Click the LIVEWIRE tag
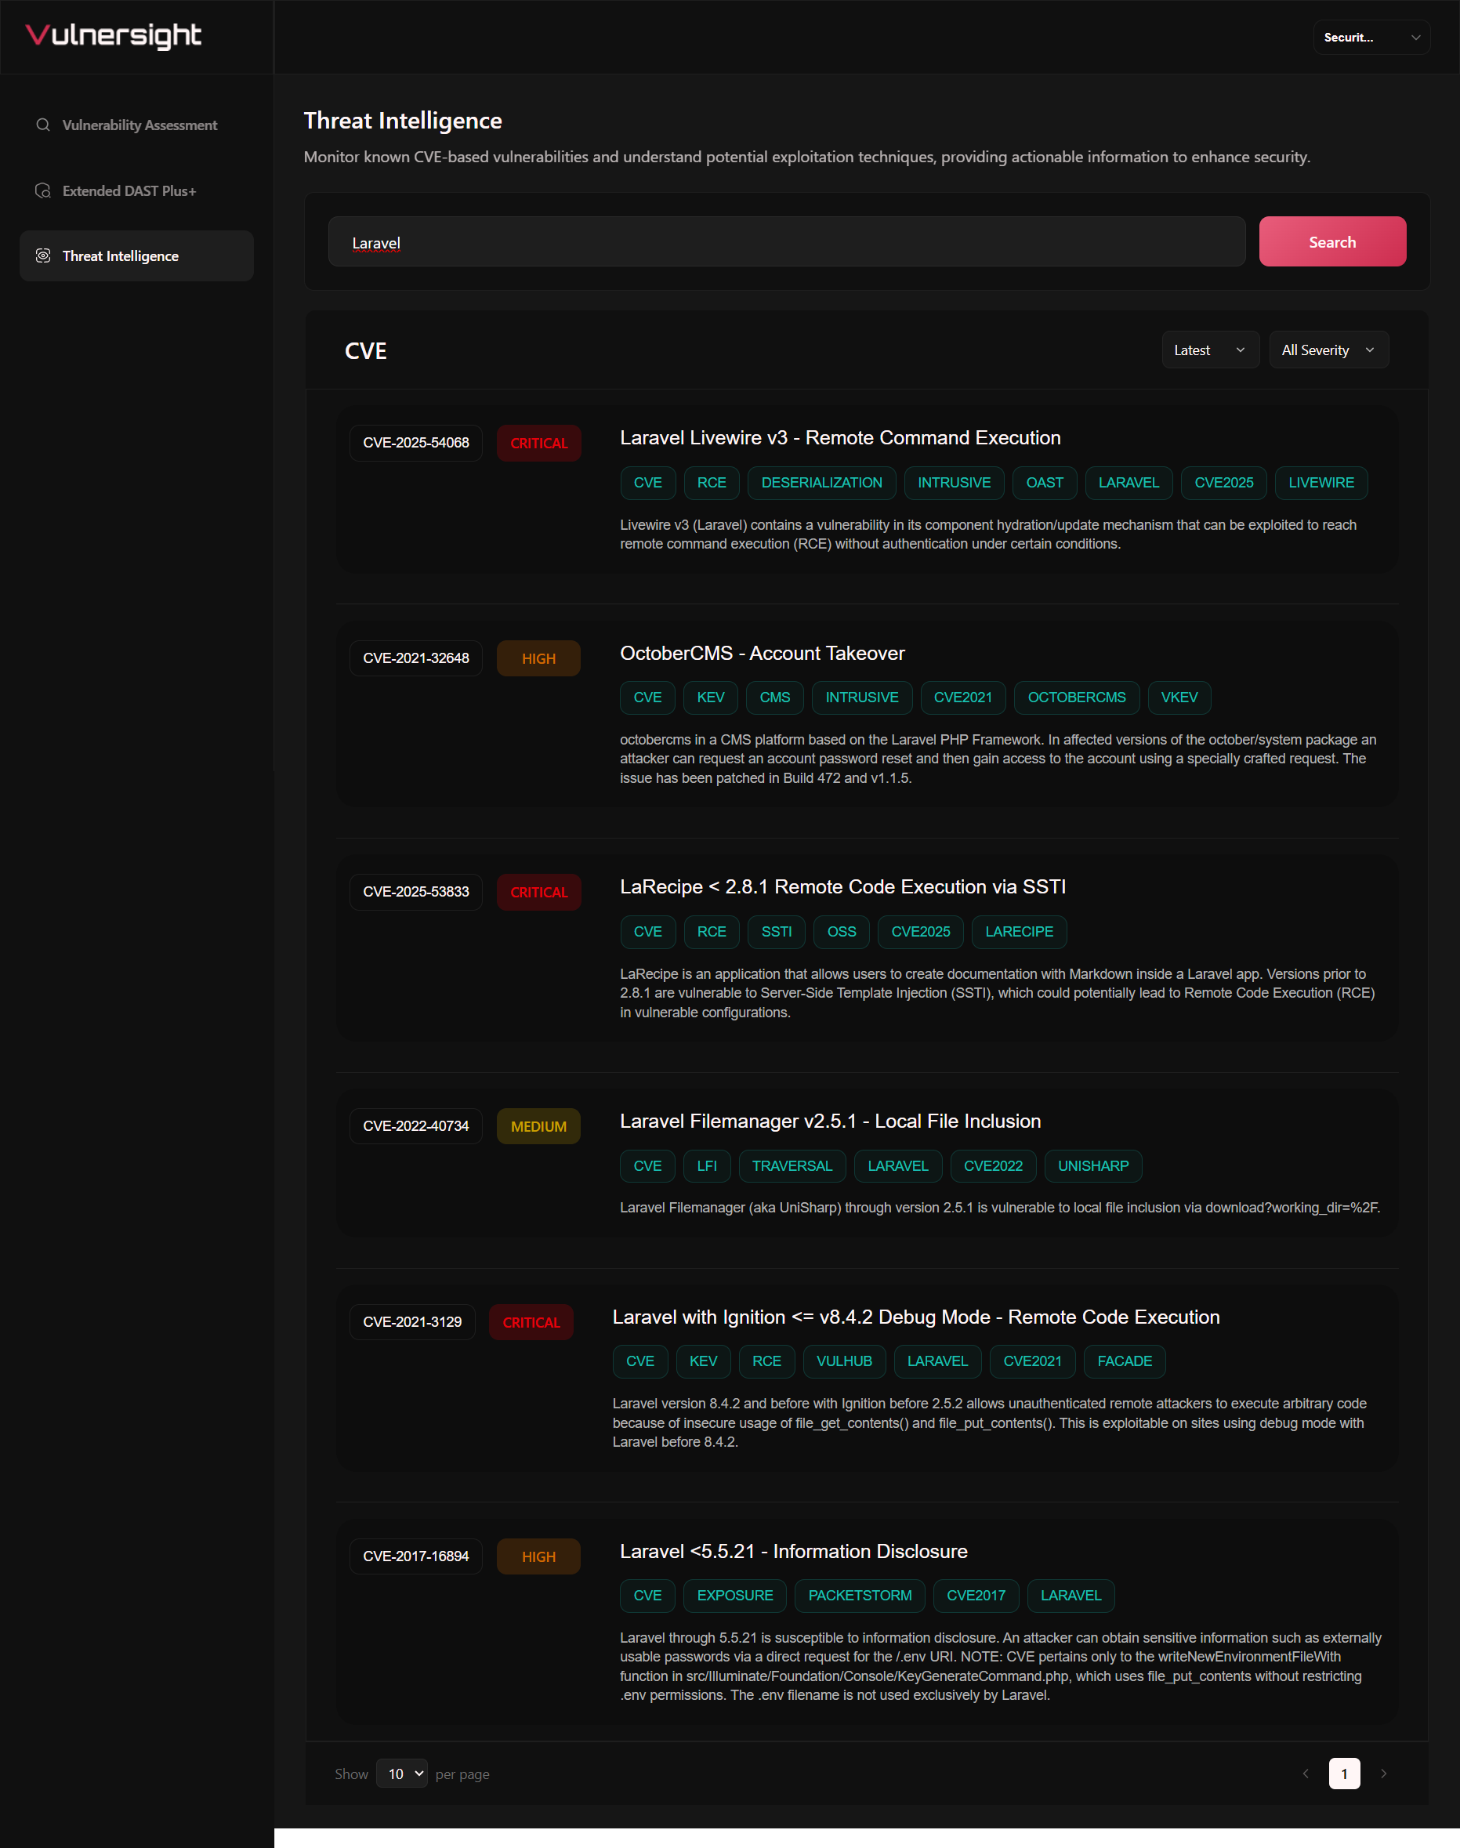 coord(1321,482)
